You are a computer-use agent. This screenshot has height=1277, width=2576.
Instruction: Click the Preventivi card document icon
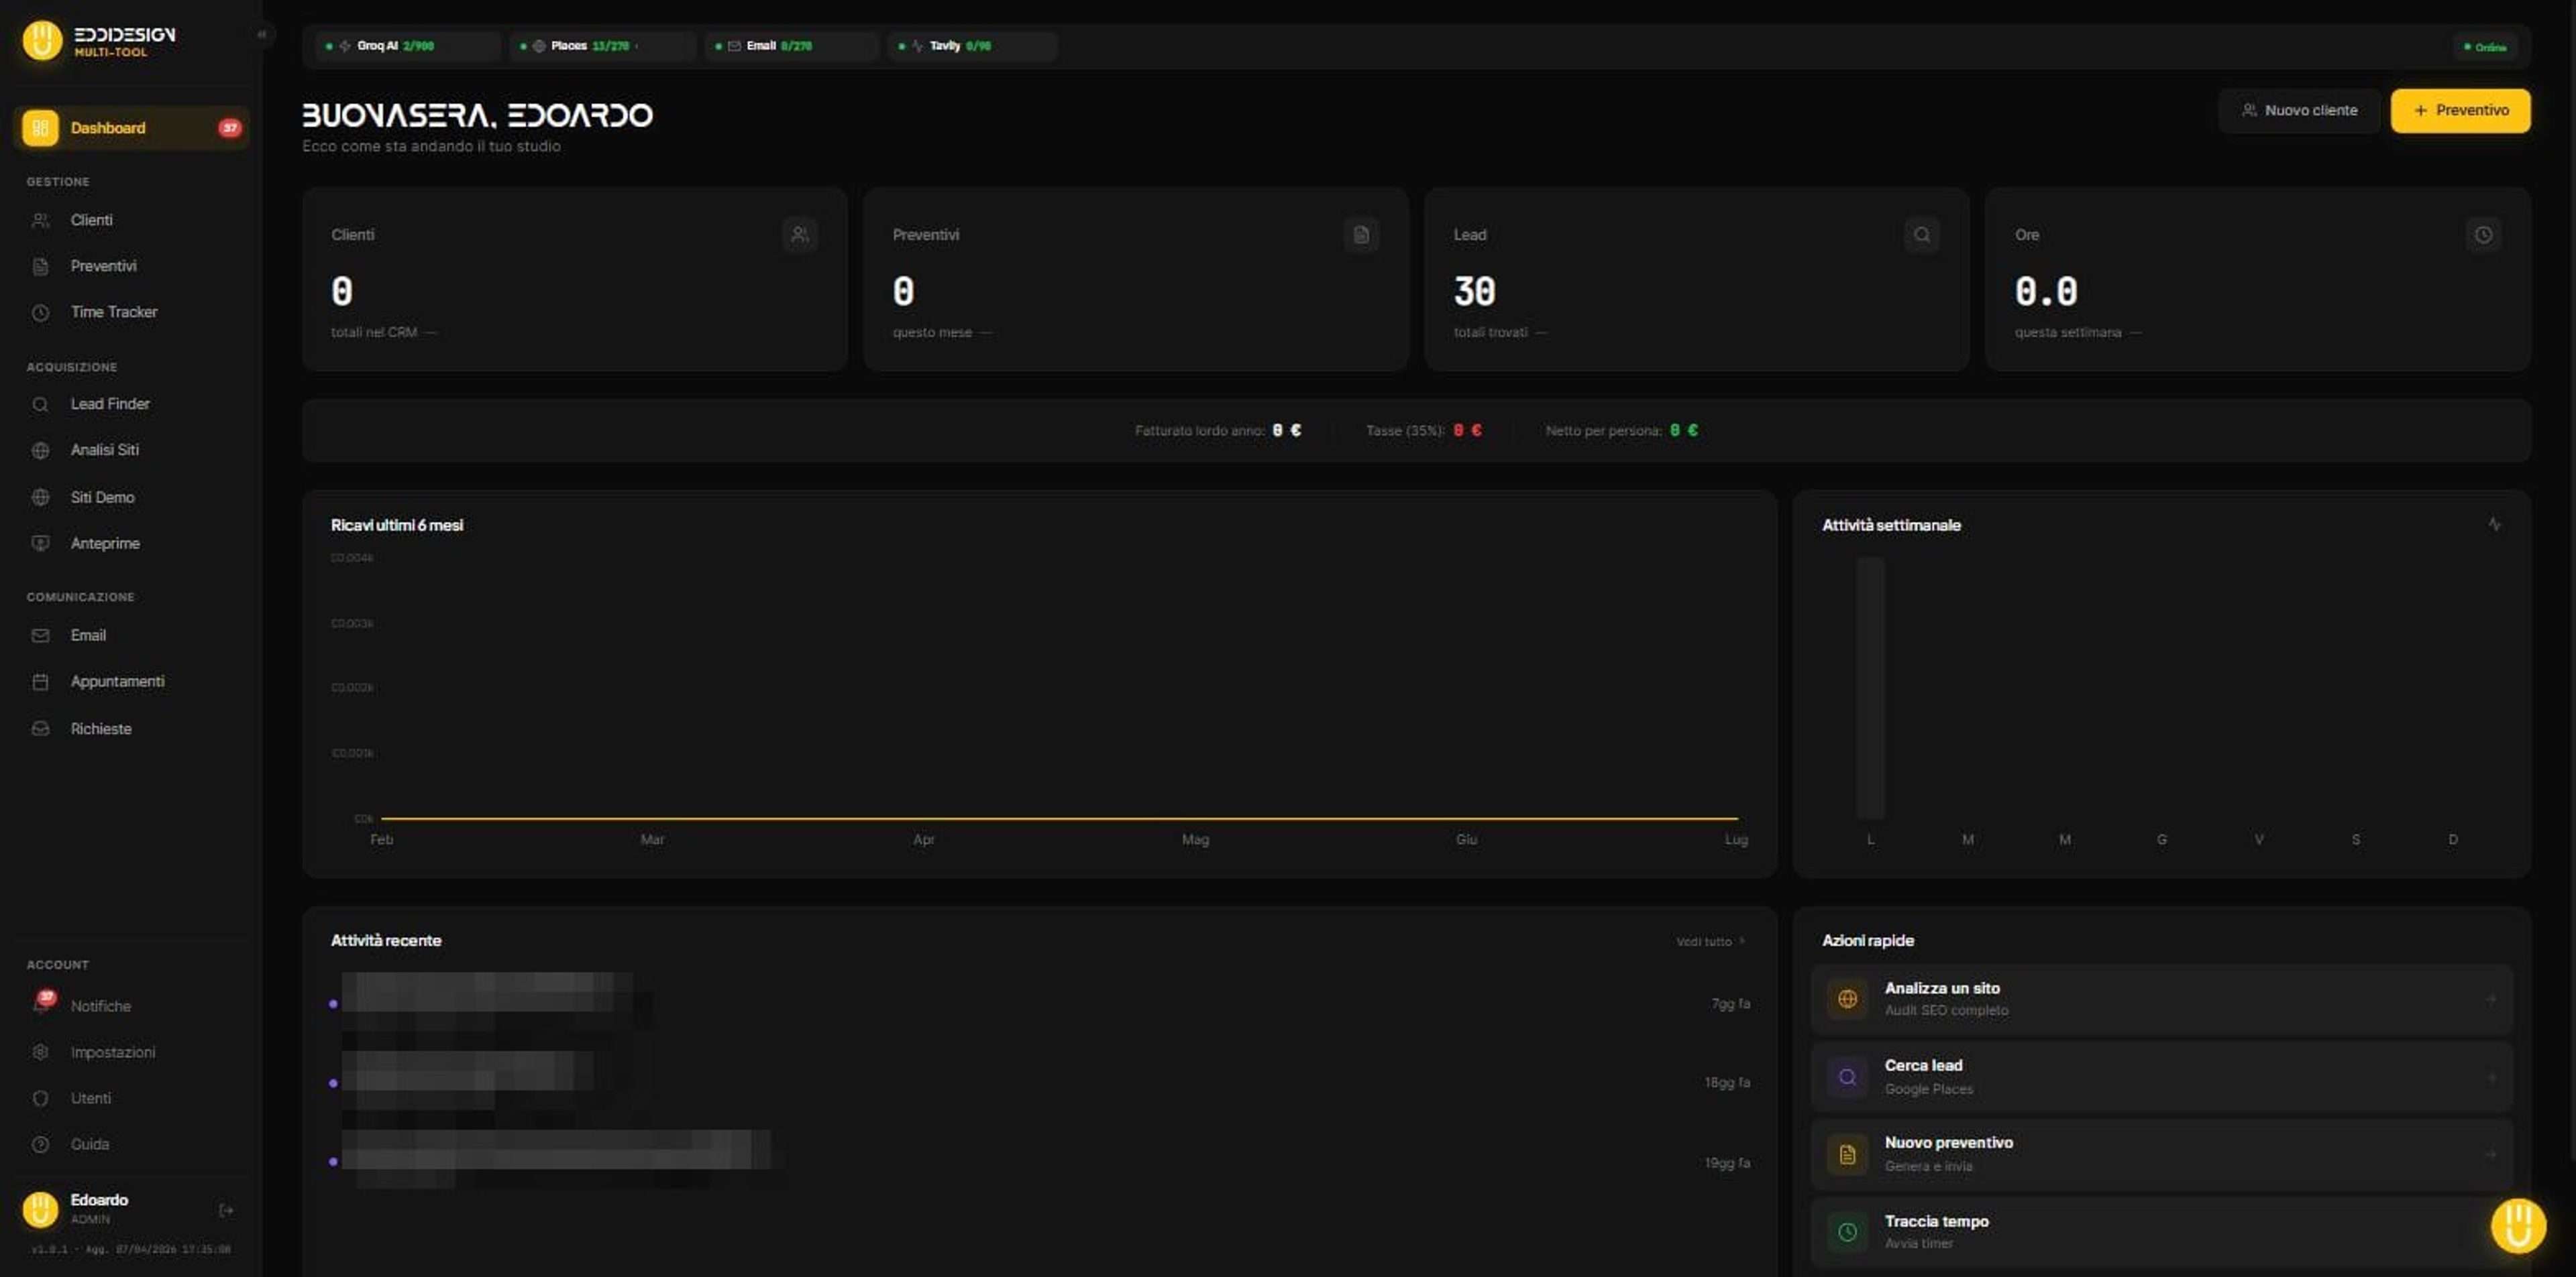tap(1361, 235)
